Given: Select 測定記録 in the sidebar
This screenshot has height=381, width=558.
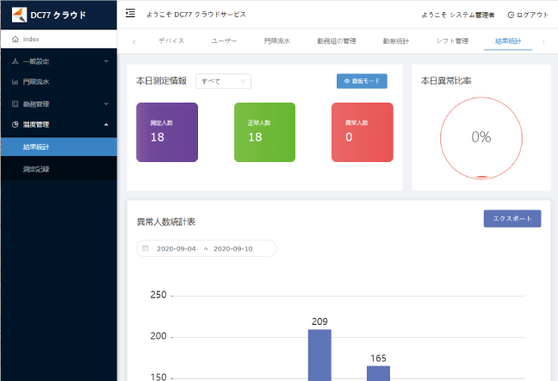Looking at the screenshot, I should [x=36, y=169].
